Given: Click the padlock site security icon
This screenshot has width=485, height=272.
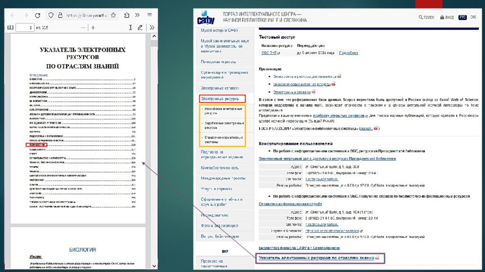Looking at the screenshot, I should point(60,15).
